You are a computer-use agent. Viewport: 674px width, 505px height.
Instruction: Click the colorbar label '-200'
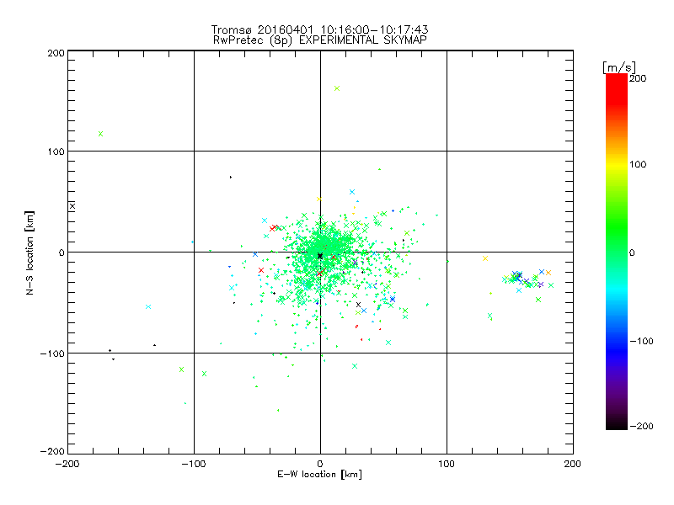pyautogui.click(x=641, y=426)
